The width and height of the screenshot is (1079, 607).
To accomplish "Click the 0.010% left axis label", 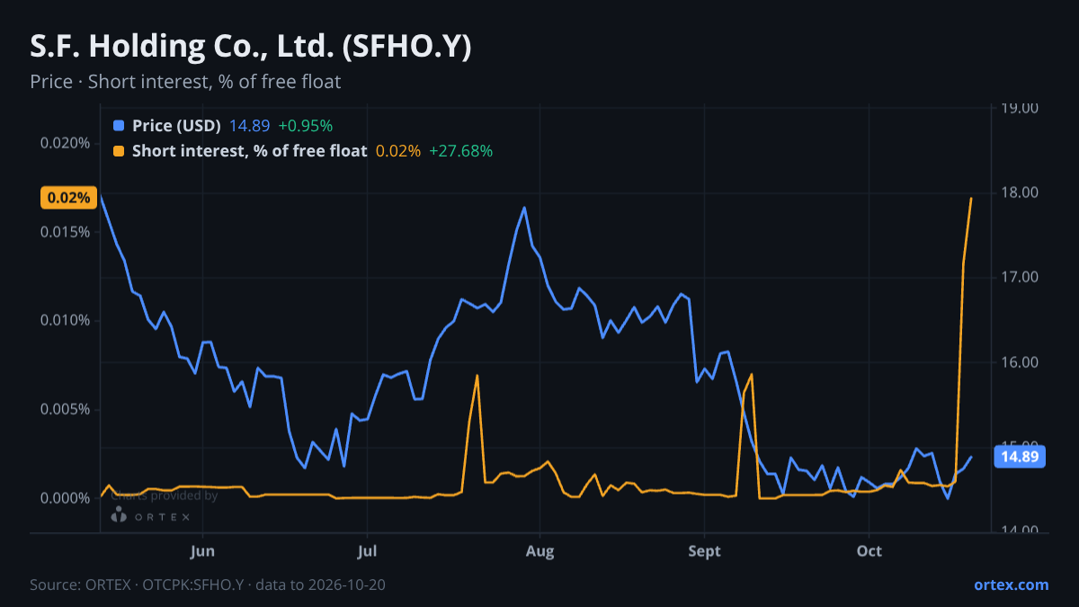I will (65, 321).
